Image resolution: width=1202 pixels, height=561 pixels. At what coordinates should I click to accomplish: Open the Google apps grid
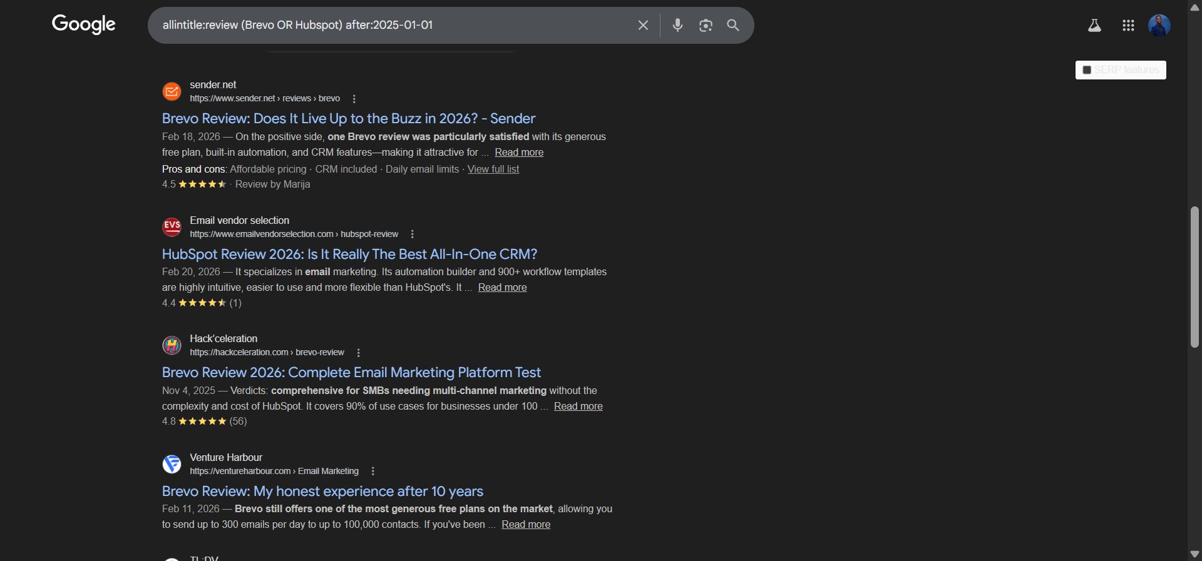click(x=1128, y=25)
